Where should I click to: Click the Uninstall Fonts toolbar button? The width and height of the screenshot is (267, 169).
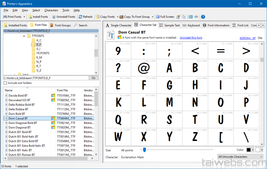pyautogui.click(x=63, y=17)
